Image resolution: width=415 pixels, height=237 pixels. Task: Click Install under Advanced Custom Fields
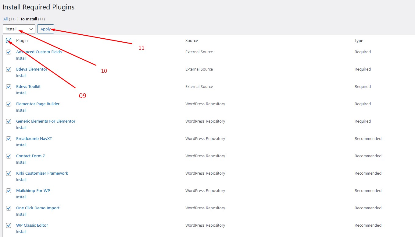click(21, 58)
